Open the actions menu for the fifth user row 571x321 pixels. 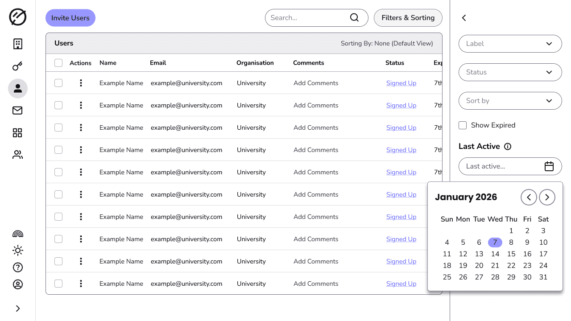pos(81,172)
